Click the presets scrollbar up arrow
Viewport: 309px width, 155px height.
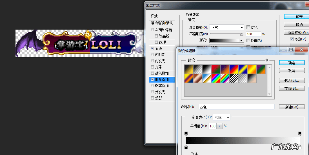tap(269, 67)
